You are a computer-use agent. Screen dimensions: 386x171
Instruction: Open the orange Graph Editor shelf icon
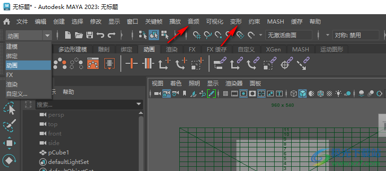click(93, 64)
